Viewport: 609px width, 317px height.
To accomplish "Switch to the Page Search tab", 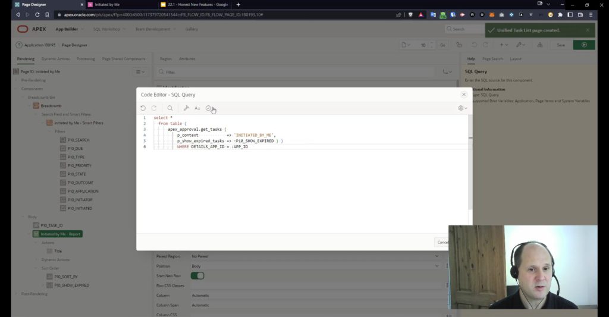I will (492, 59).
